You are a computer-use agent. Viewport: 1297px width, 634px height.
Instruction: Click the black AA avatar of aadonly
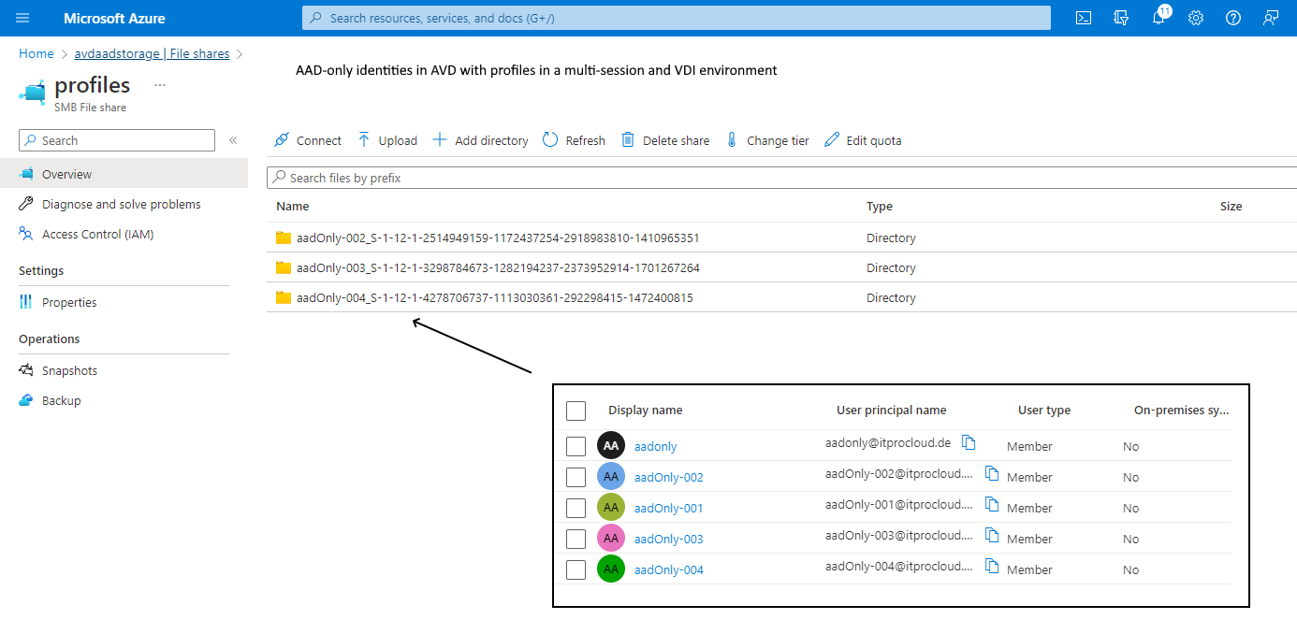(x=611, y=446)
